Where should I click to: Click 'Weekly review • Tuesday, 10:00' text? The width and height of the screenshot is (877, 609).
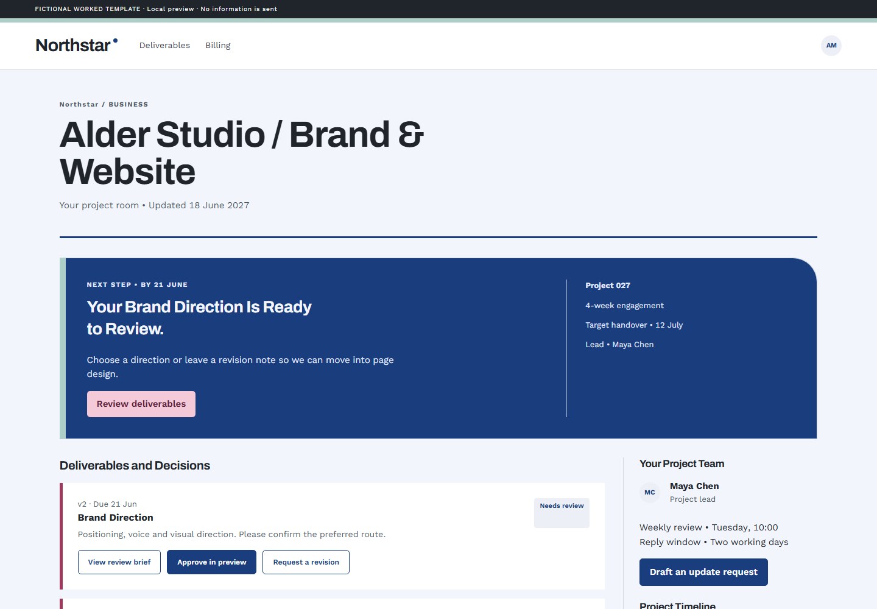tap(708, 527)
